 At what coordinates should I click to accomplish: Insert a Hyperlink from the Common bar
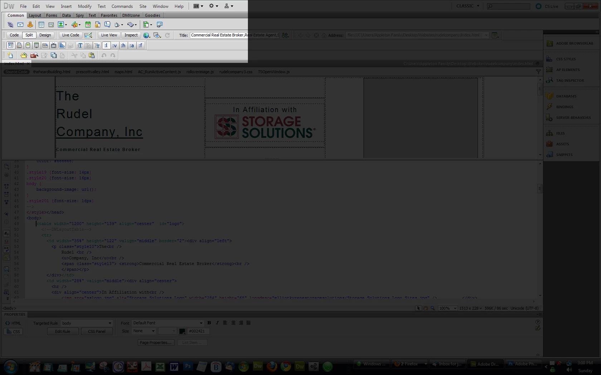coord(10,25)
